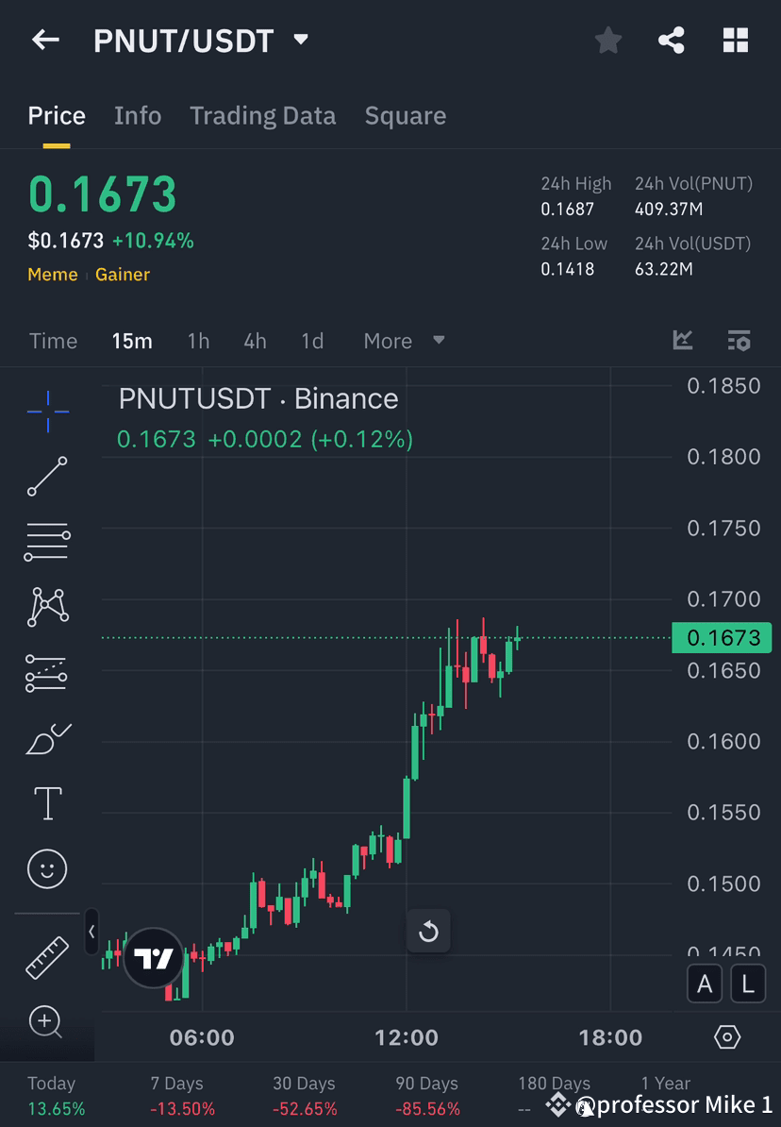
Task: Share the PNUT/USDT chart
Action: click(x=672, y=40)
